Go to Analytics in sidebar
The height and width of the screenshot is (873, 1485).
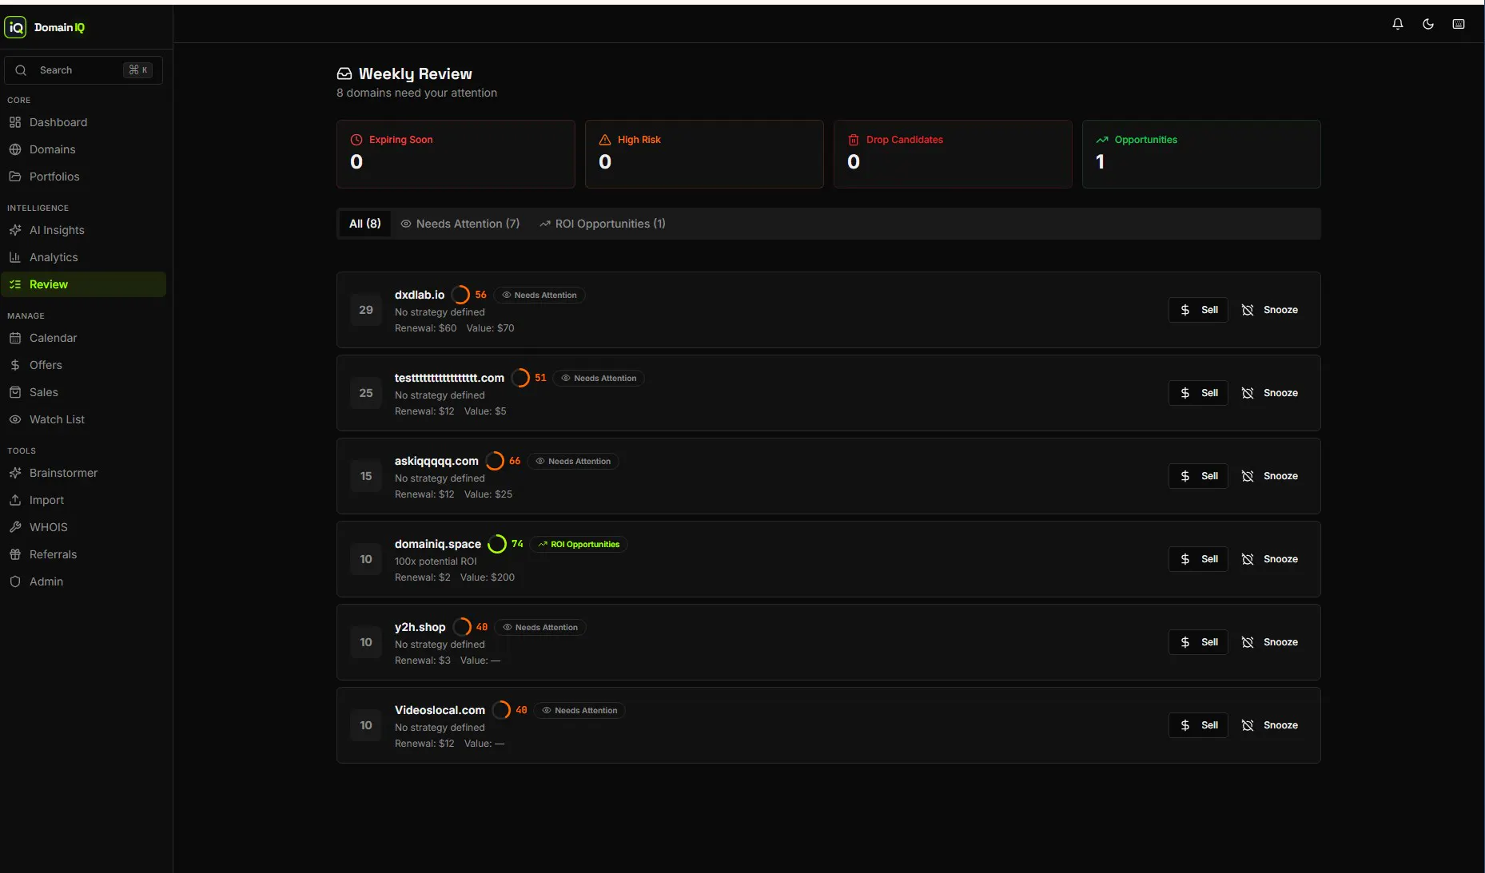[x=83, y=257]
